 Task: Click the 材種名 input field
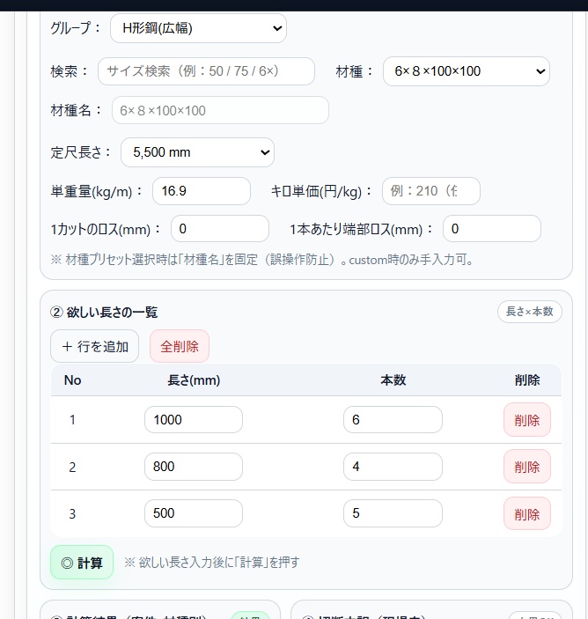pyautogui.click(x=220, y=110)
